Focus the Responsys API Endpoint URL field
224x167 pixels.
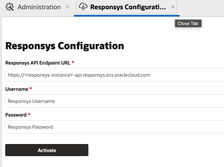pyautogui.click(x=115, y=75)
